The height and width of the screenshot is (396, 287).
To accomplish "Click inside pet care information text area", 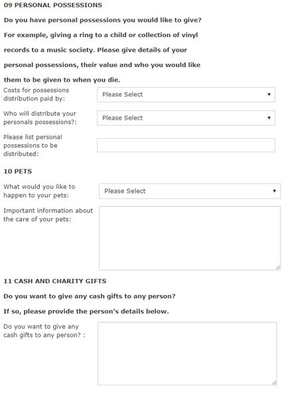I will (x=190, y=238).
